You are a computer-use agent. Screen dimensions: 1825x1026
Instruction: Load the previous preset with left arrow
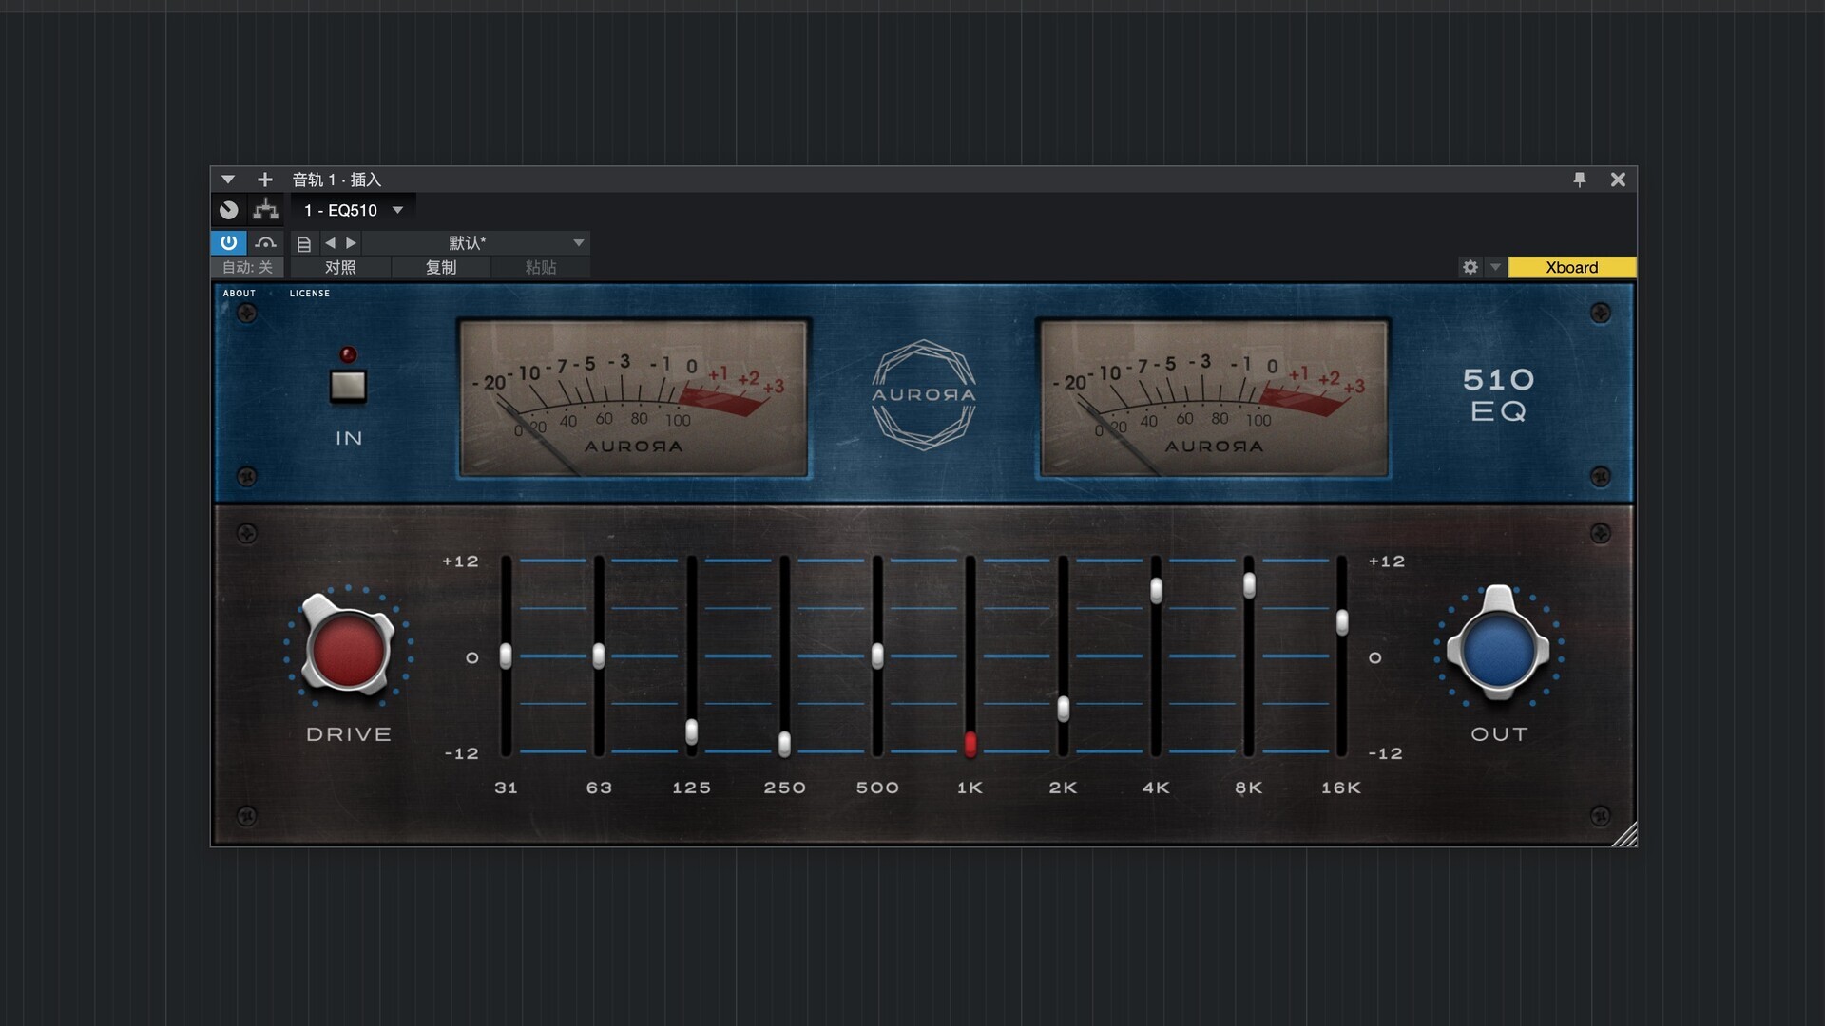tap(330, 243)
